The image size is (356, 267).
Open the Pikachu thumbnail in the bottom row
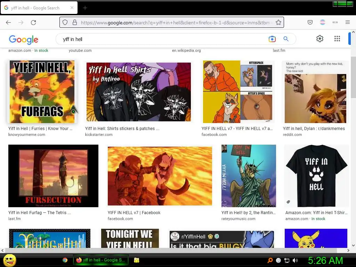pos(316,238)
